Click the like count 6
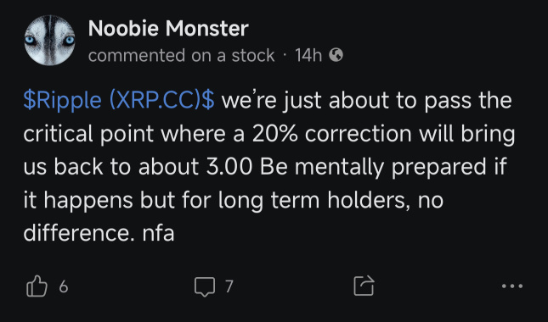 point(63,286)
